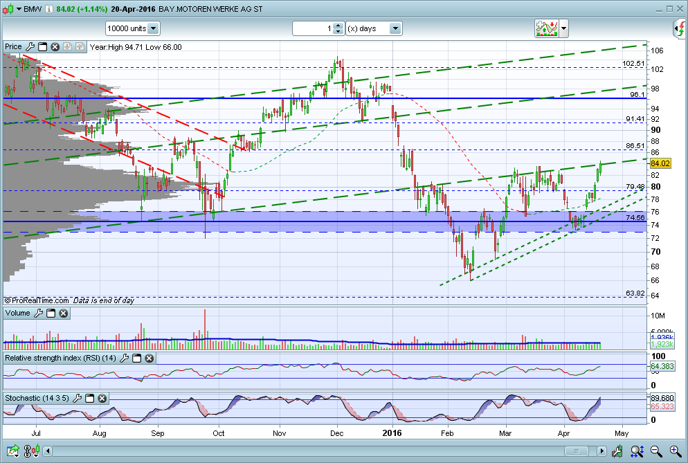Click the Year:High 94.71 Low 66.00 text
The image size is (688, 463).
[x=136, y=47]
